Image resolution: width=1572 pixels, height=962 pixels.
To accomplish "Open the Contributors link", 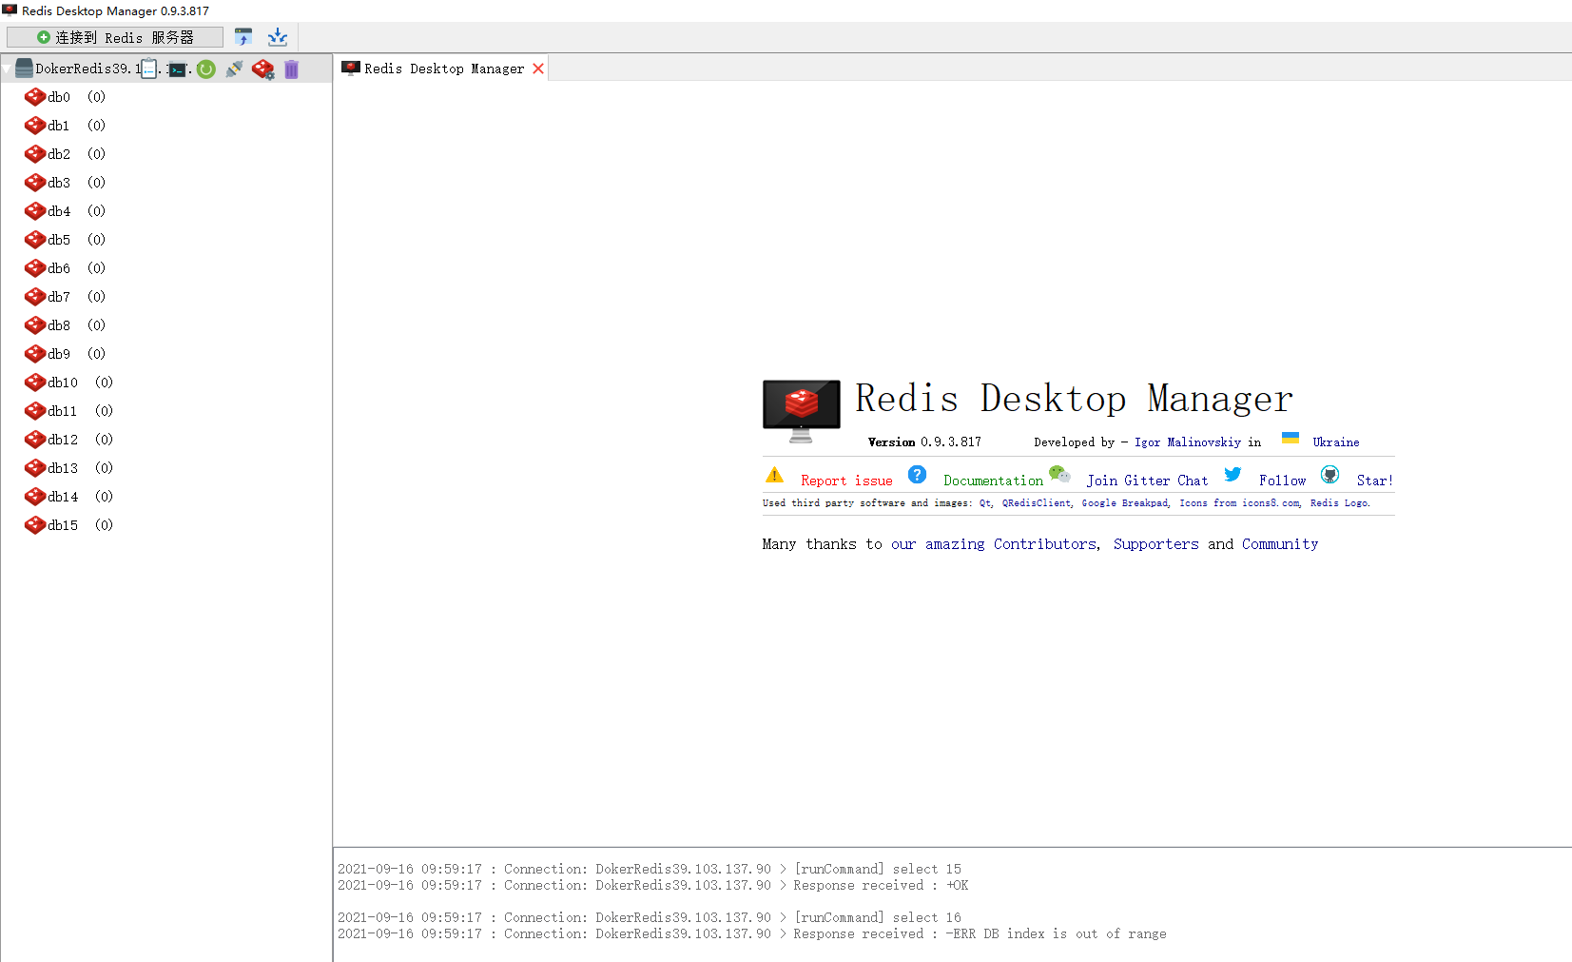I will coord(1046,544).
